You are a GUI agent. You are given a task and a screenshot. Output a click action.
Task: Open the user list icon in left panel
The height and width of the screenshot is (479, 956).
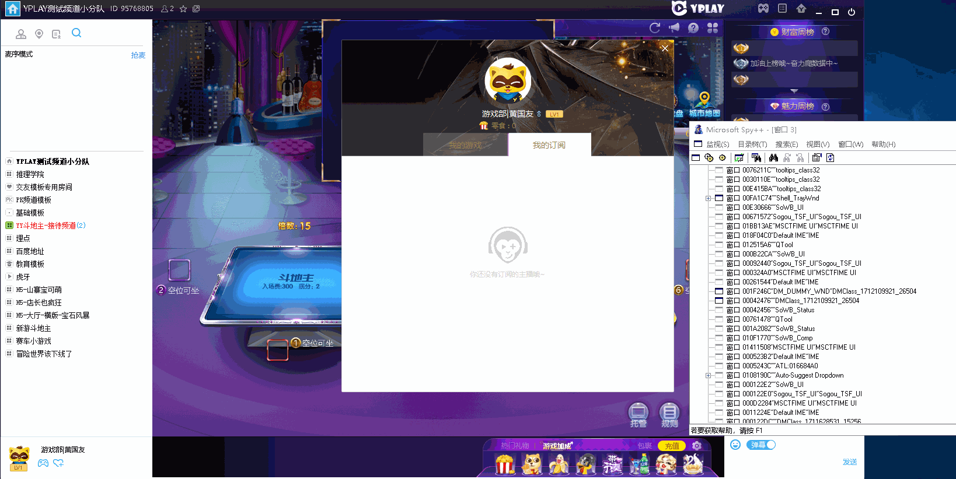21,34
